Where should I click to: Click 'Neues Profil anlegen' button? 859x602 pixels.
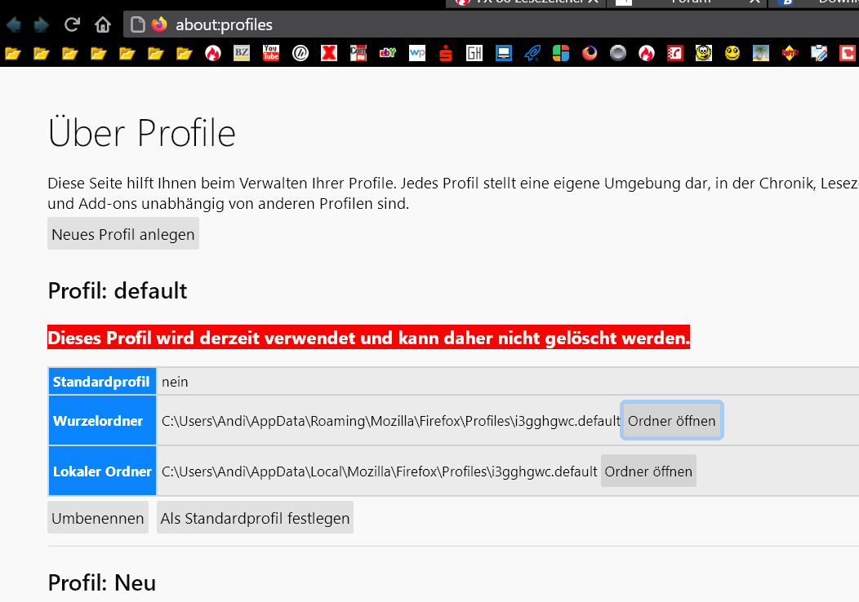pos(123,235)
